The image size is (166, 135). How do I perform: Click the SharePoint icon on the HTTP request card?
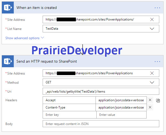click(8, 61)
